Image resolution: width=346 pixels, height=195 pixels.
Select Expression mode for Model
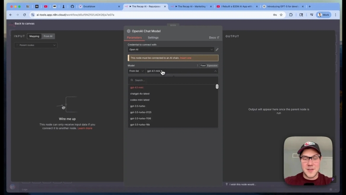[x=212, y=65]
